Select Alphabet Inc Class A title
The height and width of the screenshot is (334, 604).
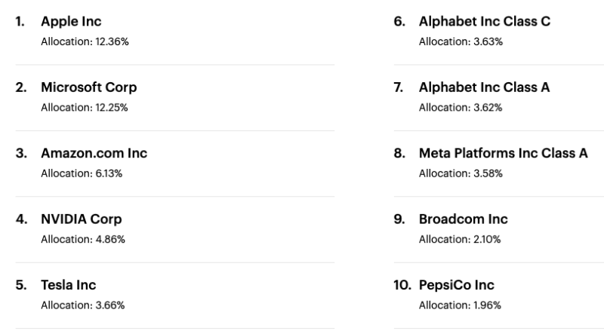point(484,87)
